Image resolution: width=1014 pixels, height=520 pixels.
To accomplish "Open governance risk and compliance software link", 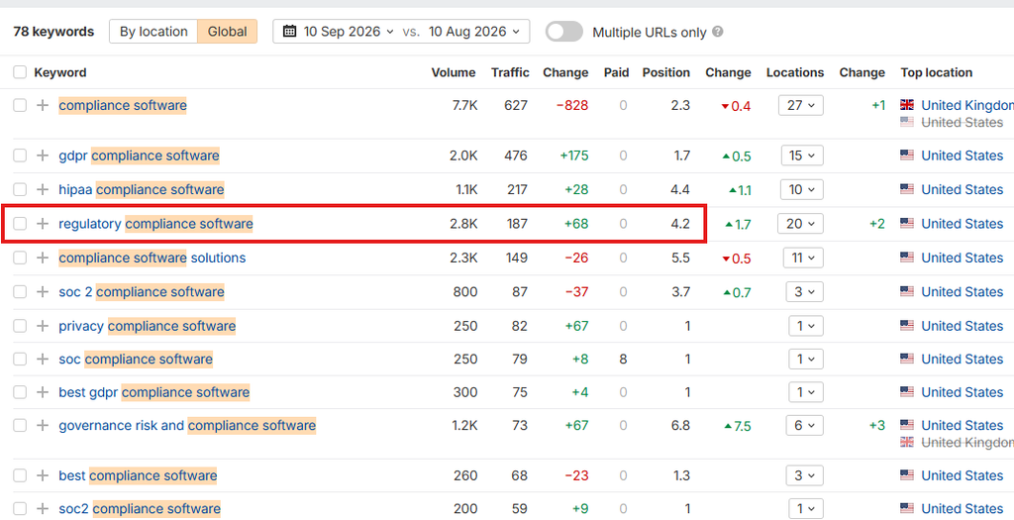I will click(x=187, y=426).
